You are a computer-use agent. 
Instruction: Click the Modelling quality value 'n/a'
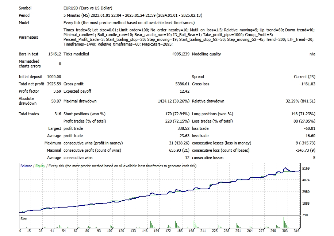pos(312,54)
